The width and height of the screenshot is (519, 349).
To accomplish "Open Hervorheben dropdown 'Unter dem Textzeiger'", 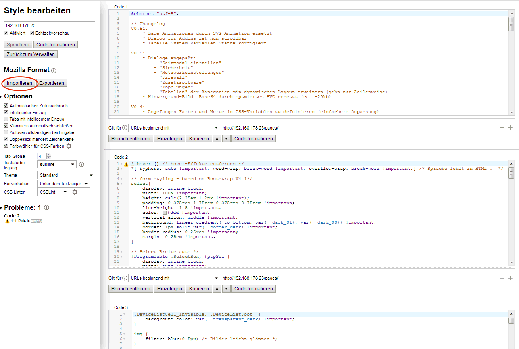I will [x=63, y=184].
